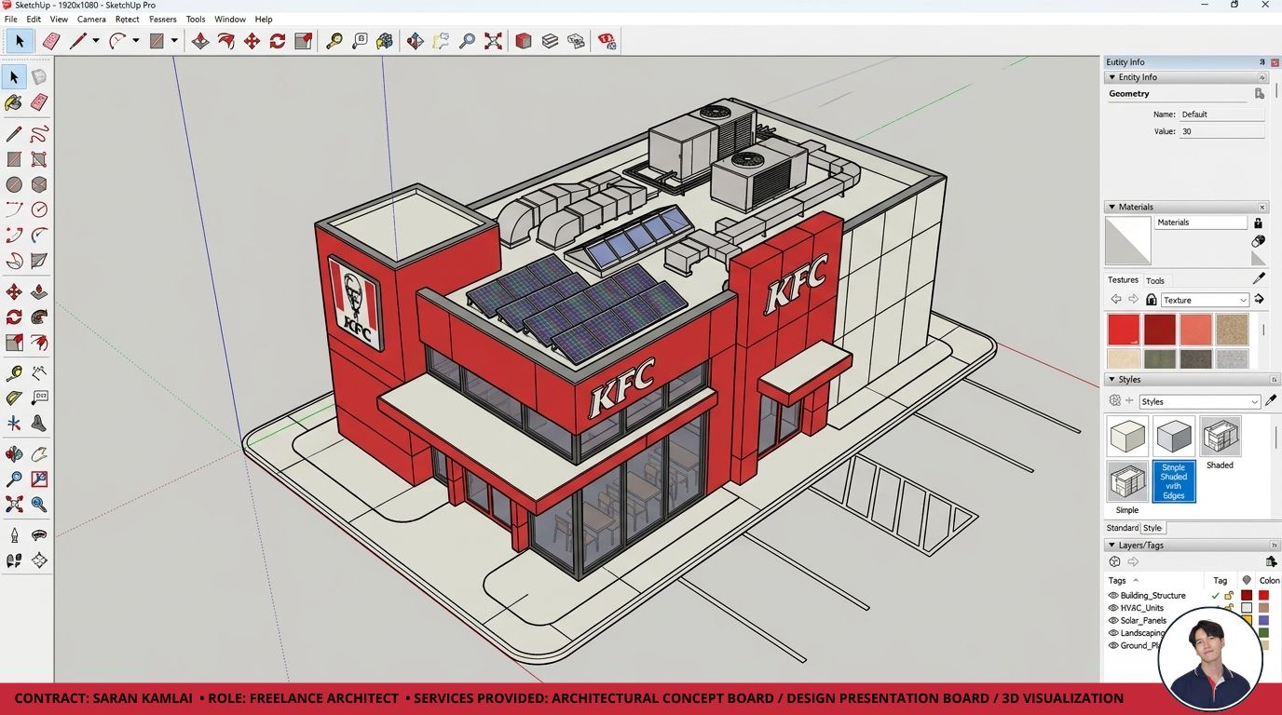Hide the Landscaping tag layer

click(1113, 633)
